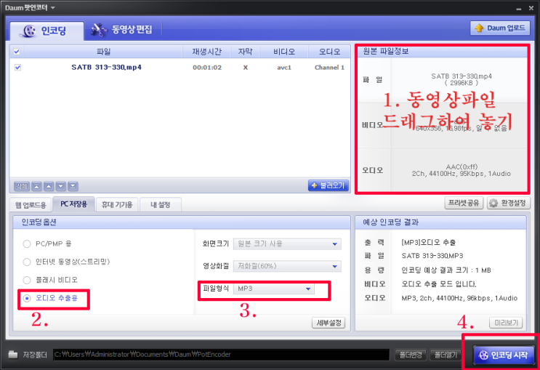
Task: Switch to the 인코딩 tab
Action: [47, 31]
